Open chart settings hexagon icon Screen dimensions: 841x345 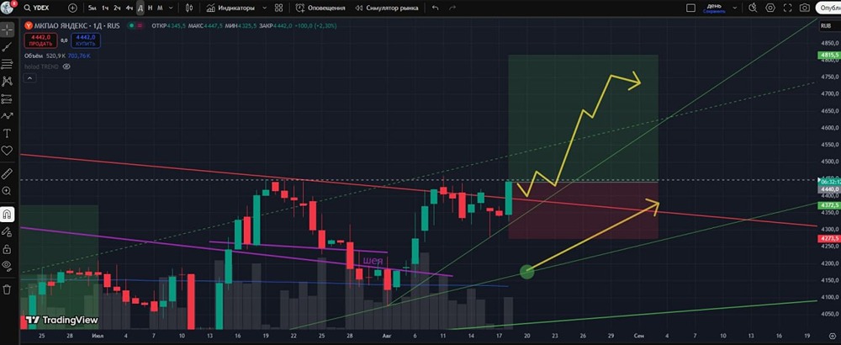[x=770, y=8]
